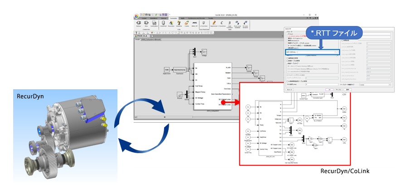Click the canvas horizontal scrollbar thumb
This screenshot has width=408, height=193.
(165, 117)
